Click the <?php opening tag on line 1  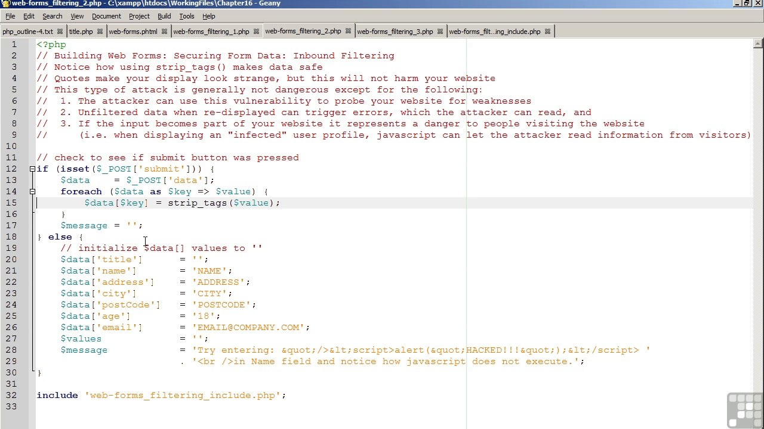[x=51, y=44]
